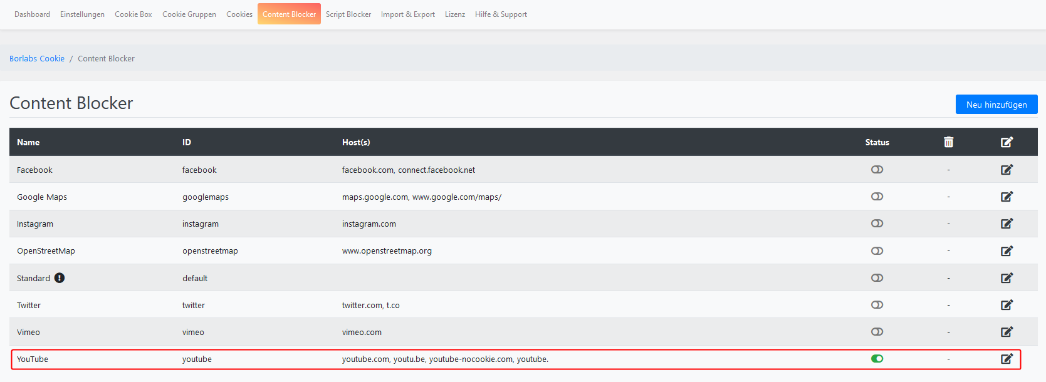Edit the Vimeo content blocker
The height and width of the screenshot is (382, 1046).
pyautogui.click(x=1007, y=332)
